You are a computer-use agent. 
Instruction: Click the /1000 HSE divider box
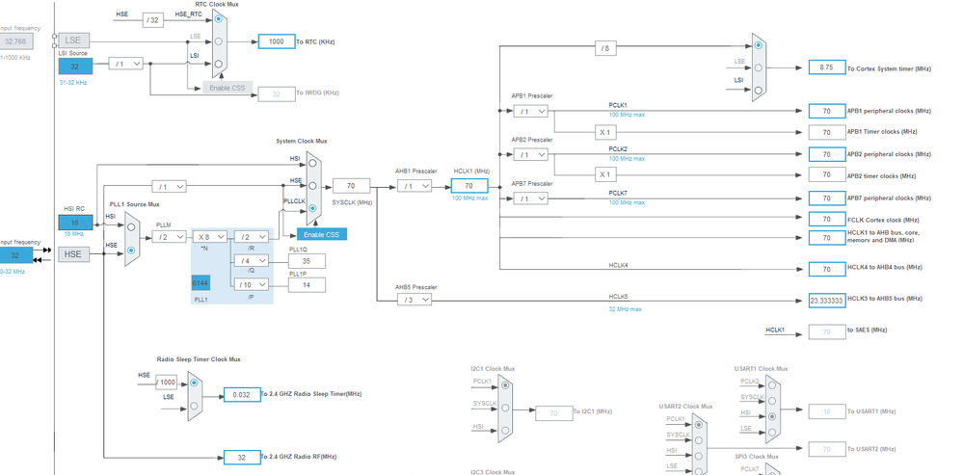[165, 383]
